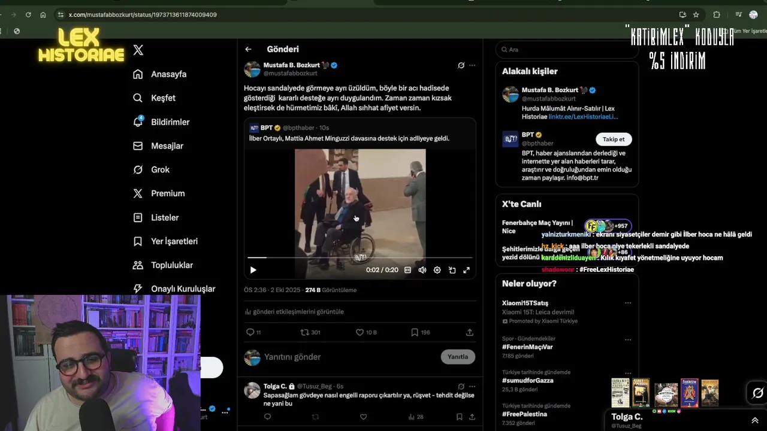The height and width of the screenshot is (431, 767).
Task: Reload the browser page
Action: click(x=28, y=14)
